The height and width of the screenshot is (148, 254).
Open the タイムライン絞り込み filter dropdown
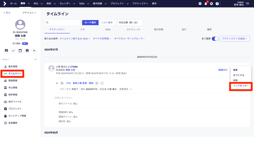pos(75,39)
